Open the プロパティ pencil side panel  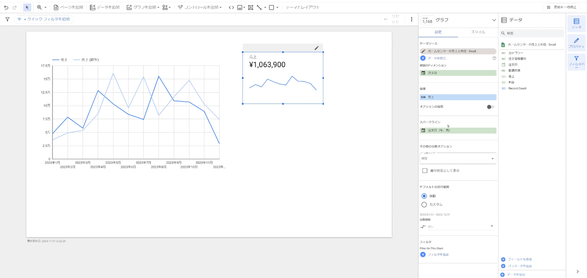[x=576, y=43]
